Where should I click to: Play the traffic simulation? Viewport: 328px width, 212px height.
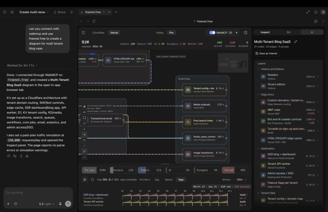(x=85, y=180)
